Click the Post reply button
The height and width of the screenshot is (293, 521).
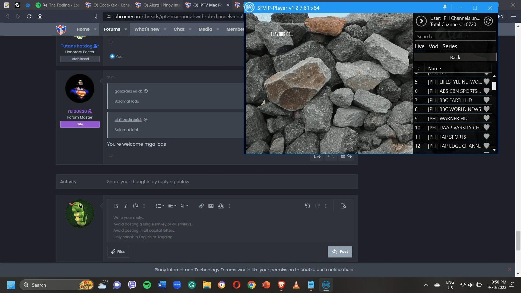(340, 252)
